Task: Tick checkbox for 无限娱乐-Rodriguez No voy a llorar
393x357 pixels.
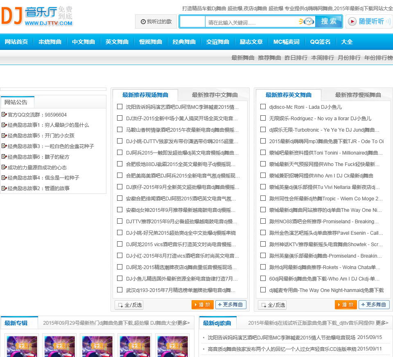Action: click(263, 118)
